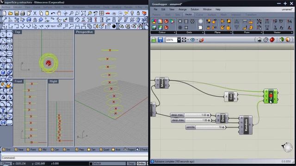Open the Default layer selector in status bar
Screen dimensions: 296x166
click(x=107, y=163)
